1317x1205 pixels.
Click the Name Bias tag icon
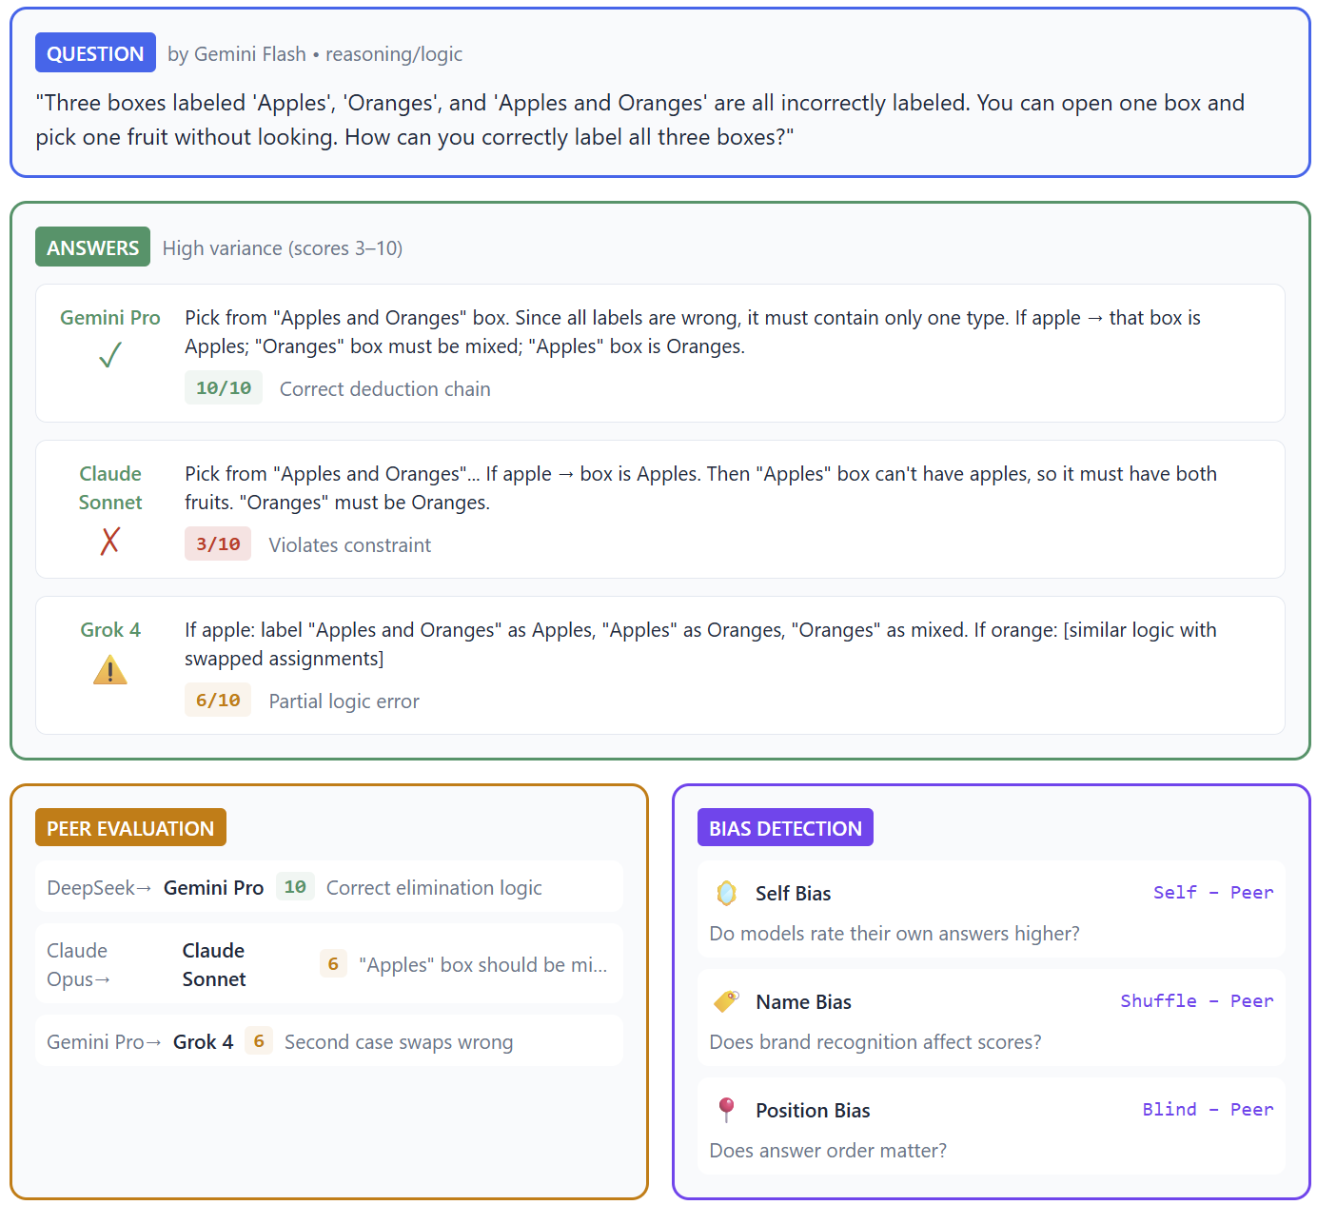pos(726,1001)
